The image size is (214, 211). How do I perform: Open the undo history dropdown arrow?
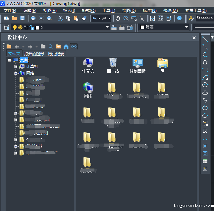click(99, 18)
